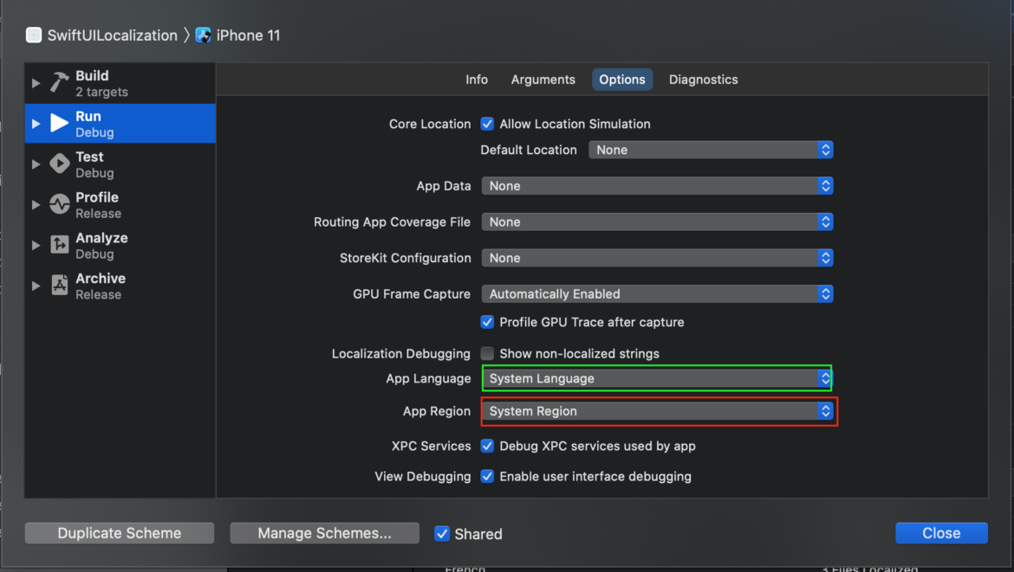Open the App Language dropdown
The image size is (1014, 572).
tap(656, 378)
